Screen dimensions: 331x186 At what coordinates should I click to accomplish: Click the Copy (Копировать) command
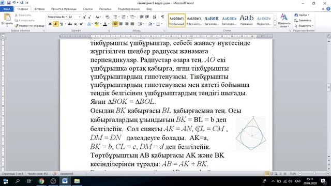pos(24,21)
